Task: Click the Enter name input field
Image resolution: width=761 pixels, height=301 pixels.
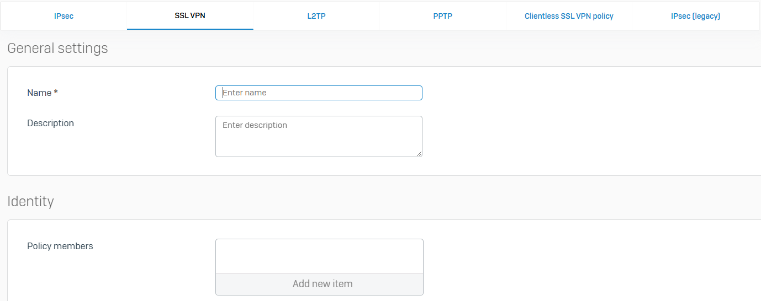Action: (319, 93)
